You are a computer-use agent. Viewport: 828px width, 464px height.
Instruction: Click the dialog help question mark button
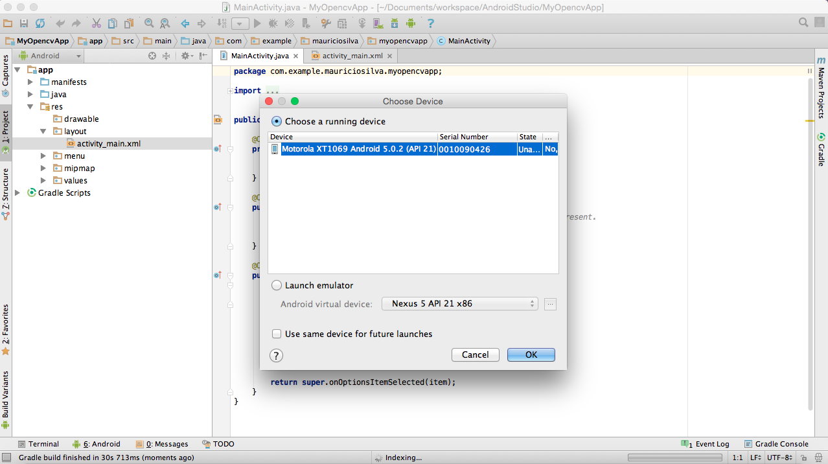(x=276, y=355)
